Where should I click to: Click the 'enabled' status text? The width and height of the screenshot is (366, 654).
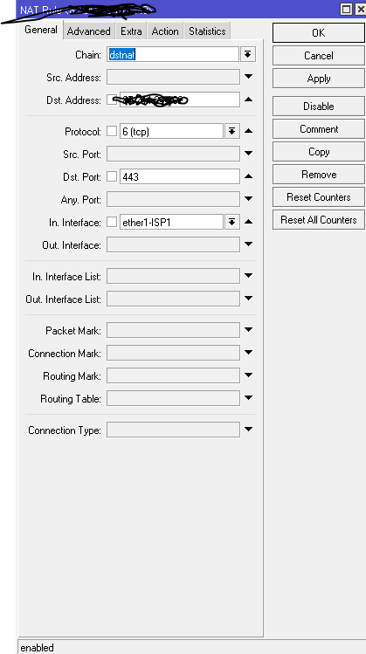point(38,648)
